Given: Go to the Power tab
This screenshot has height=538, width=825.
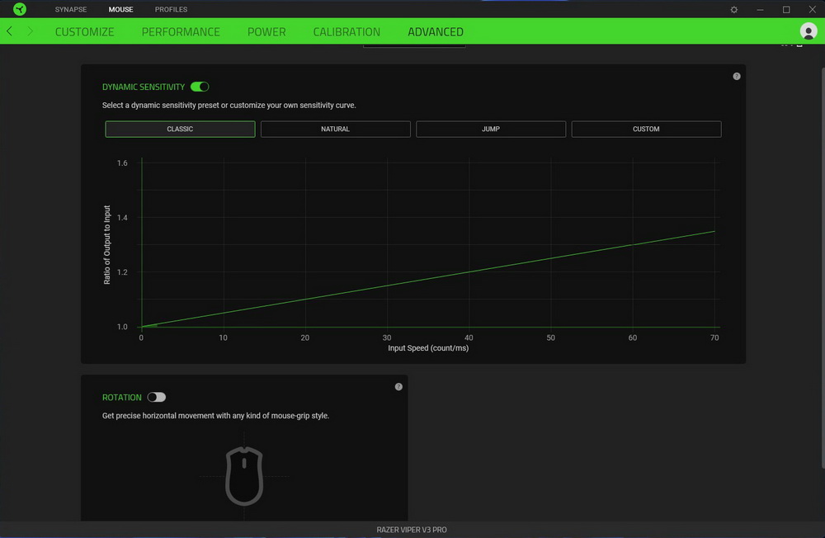Looking at the screenshot, I should coord(266,31).
